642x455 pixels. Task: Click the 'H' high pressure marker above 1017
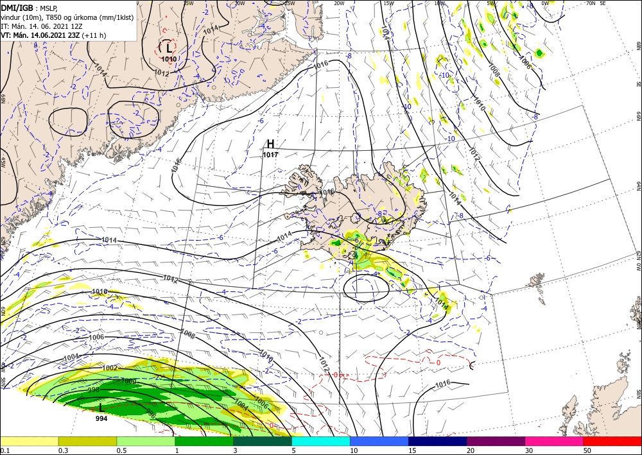click(270, 144)
